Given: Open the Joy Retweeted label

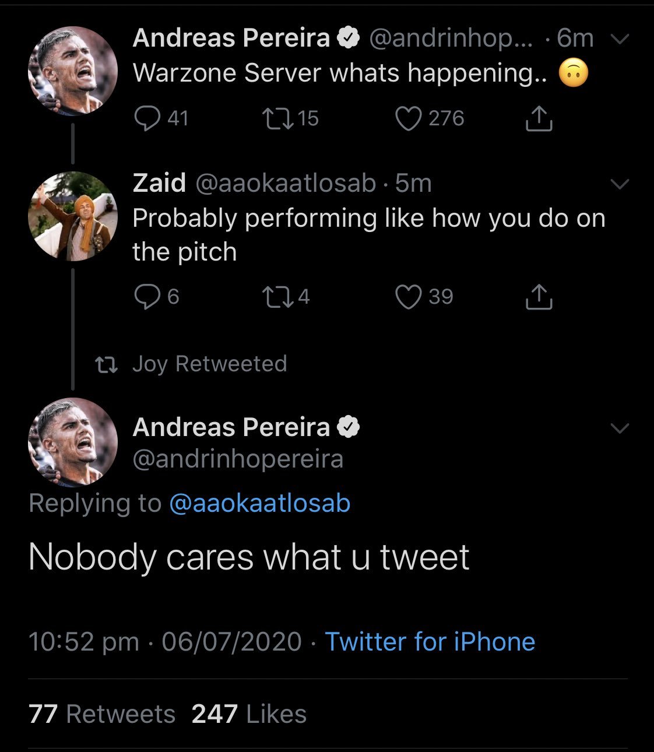Looking at the screenshot, I should point(209,364).
